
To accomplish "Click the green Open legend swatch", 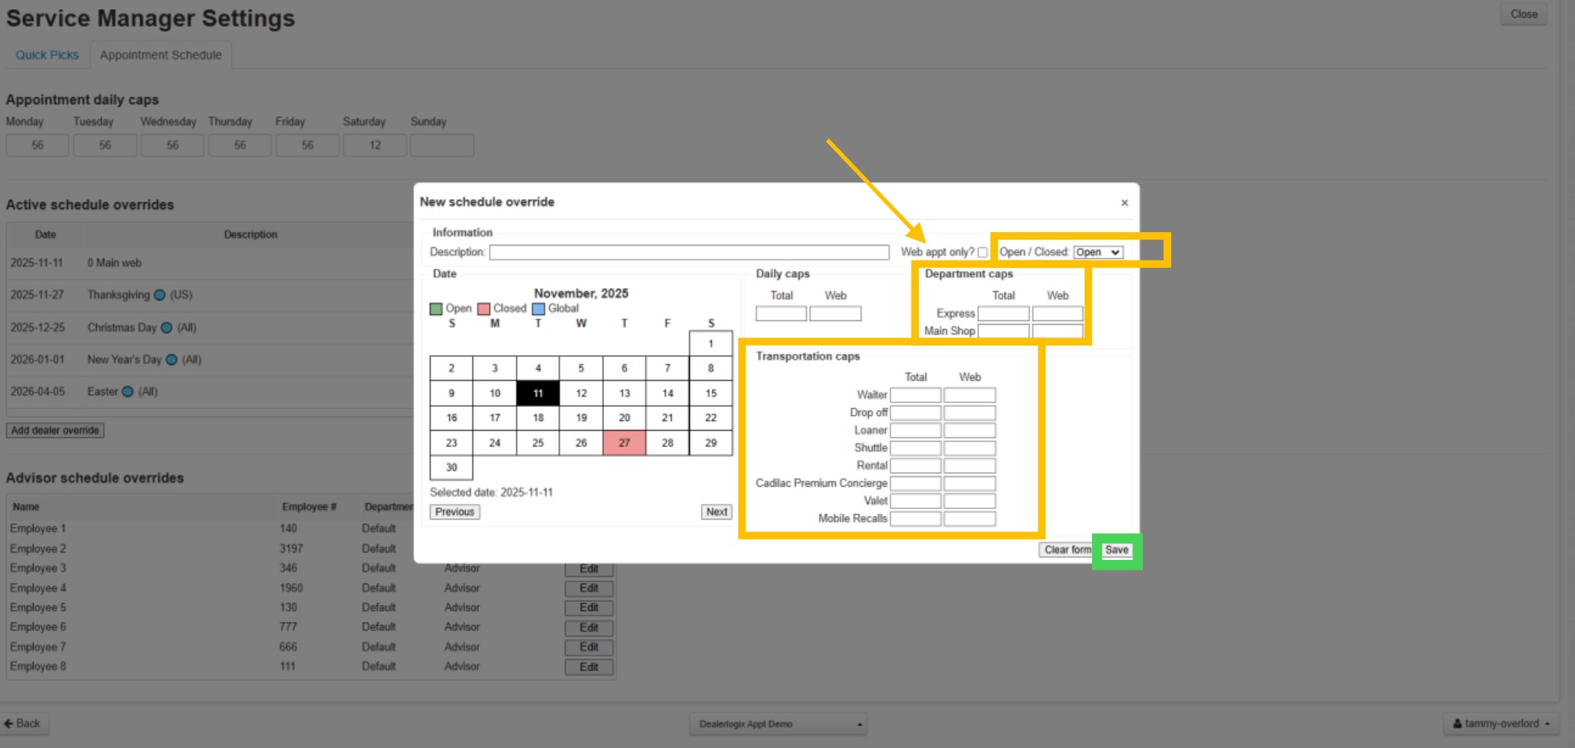I will (436, 309).
